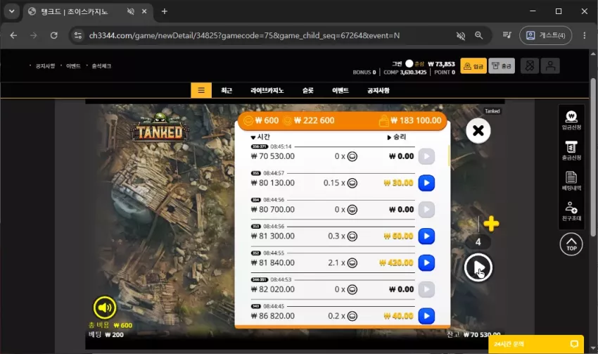Image resolution: width=598 pixels, height=354 pixels.
Task: Open the zoom magnifier icon
Action: click(x=478, y=35)
